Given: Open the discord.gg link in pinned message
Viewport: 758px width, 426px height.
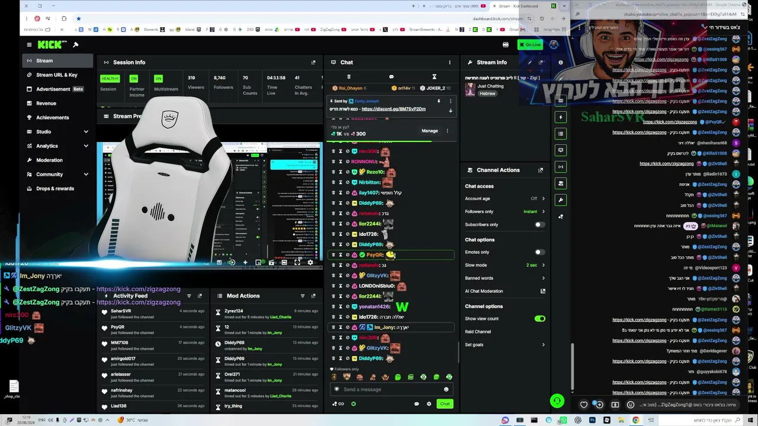Looking at the screenshot, I should 393,109.
